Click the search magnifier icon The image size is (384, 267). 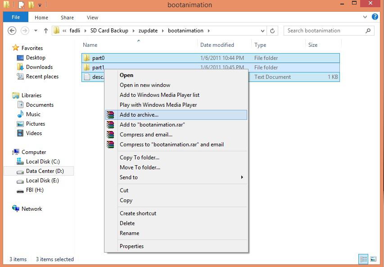coord(368,31)
